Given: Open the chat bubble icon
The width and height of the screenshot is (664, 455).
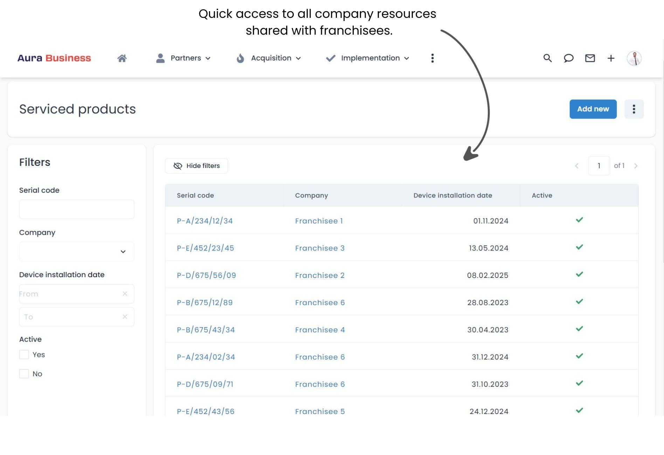Looking at the screenshot, I should [568, 58].
